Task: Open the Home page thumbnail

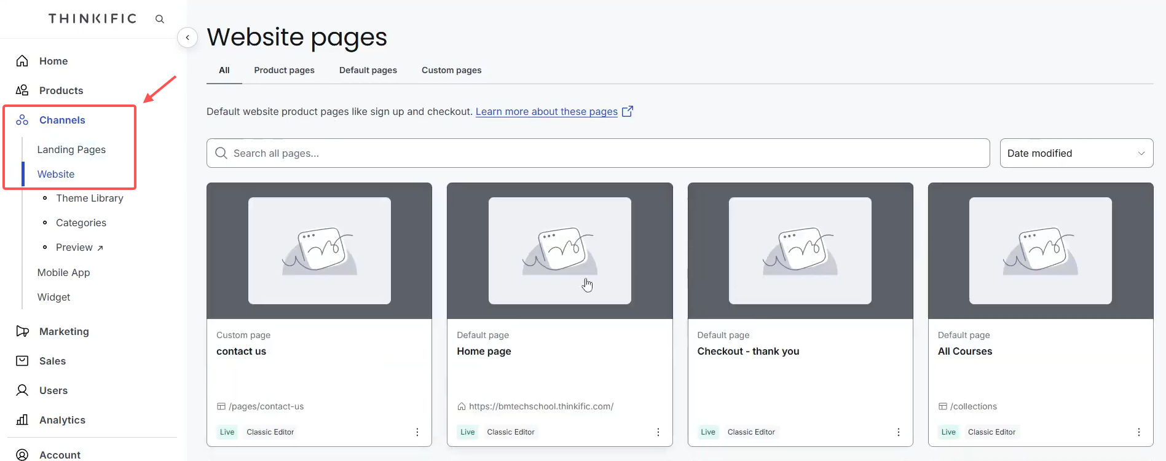Action: pyautogui.click(x=560, y=251)
